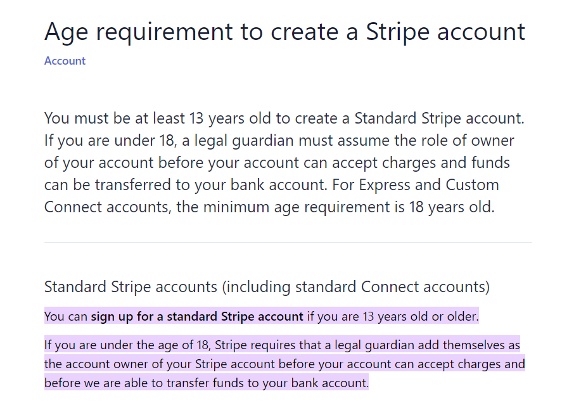The image size is (581, 403).
Task: Click 'accept charges and funds' in the intro paragraph
Action: pos(421,163)
